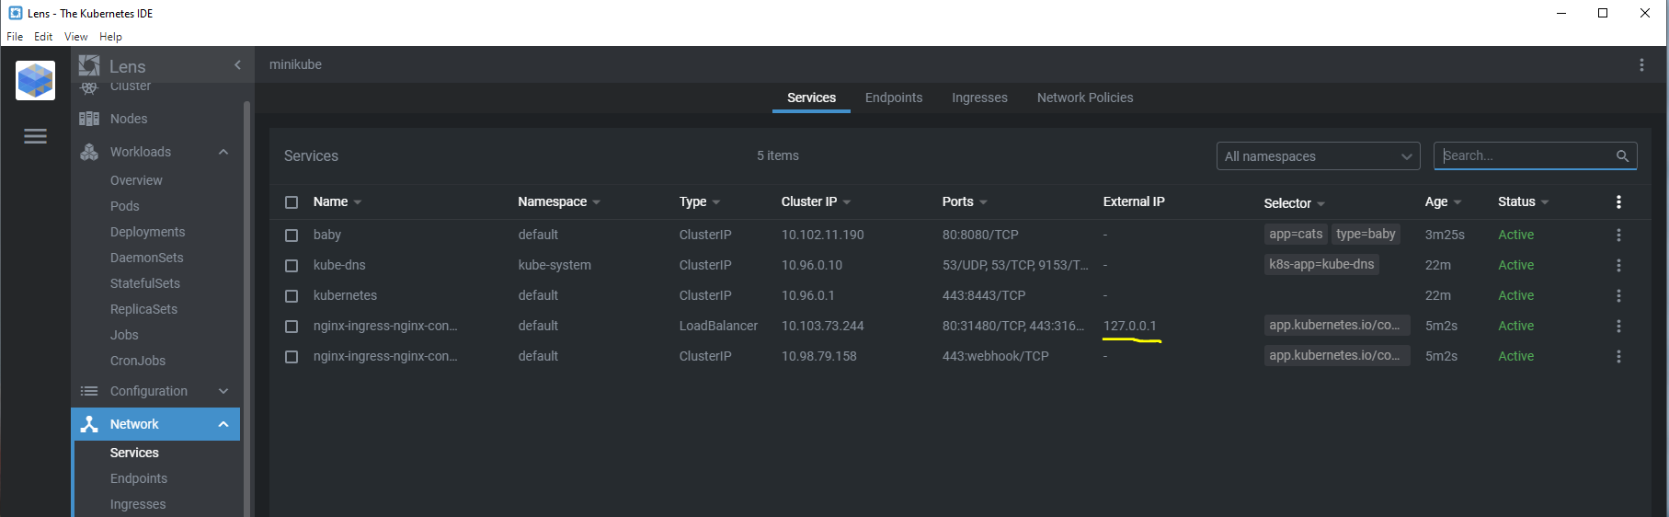Click the Lens logo icon
The image size is (1669, 517).
(89, 65)
